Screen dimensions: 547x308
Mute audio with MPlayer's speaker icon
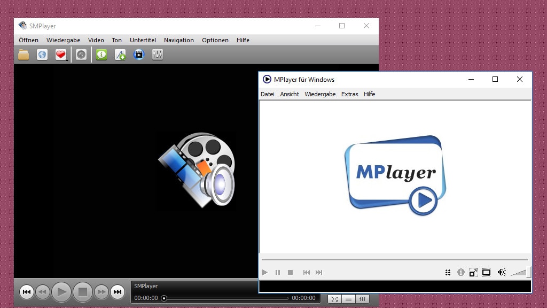click(x=502, y=272)
